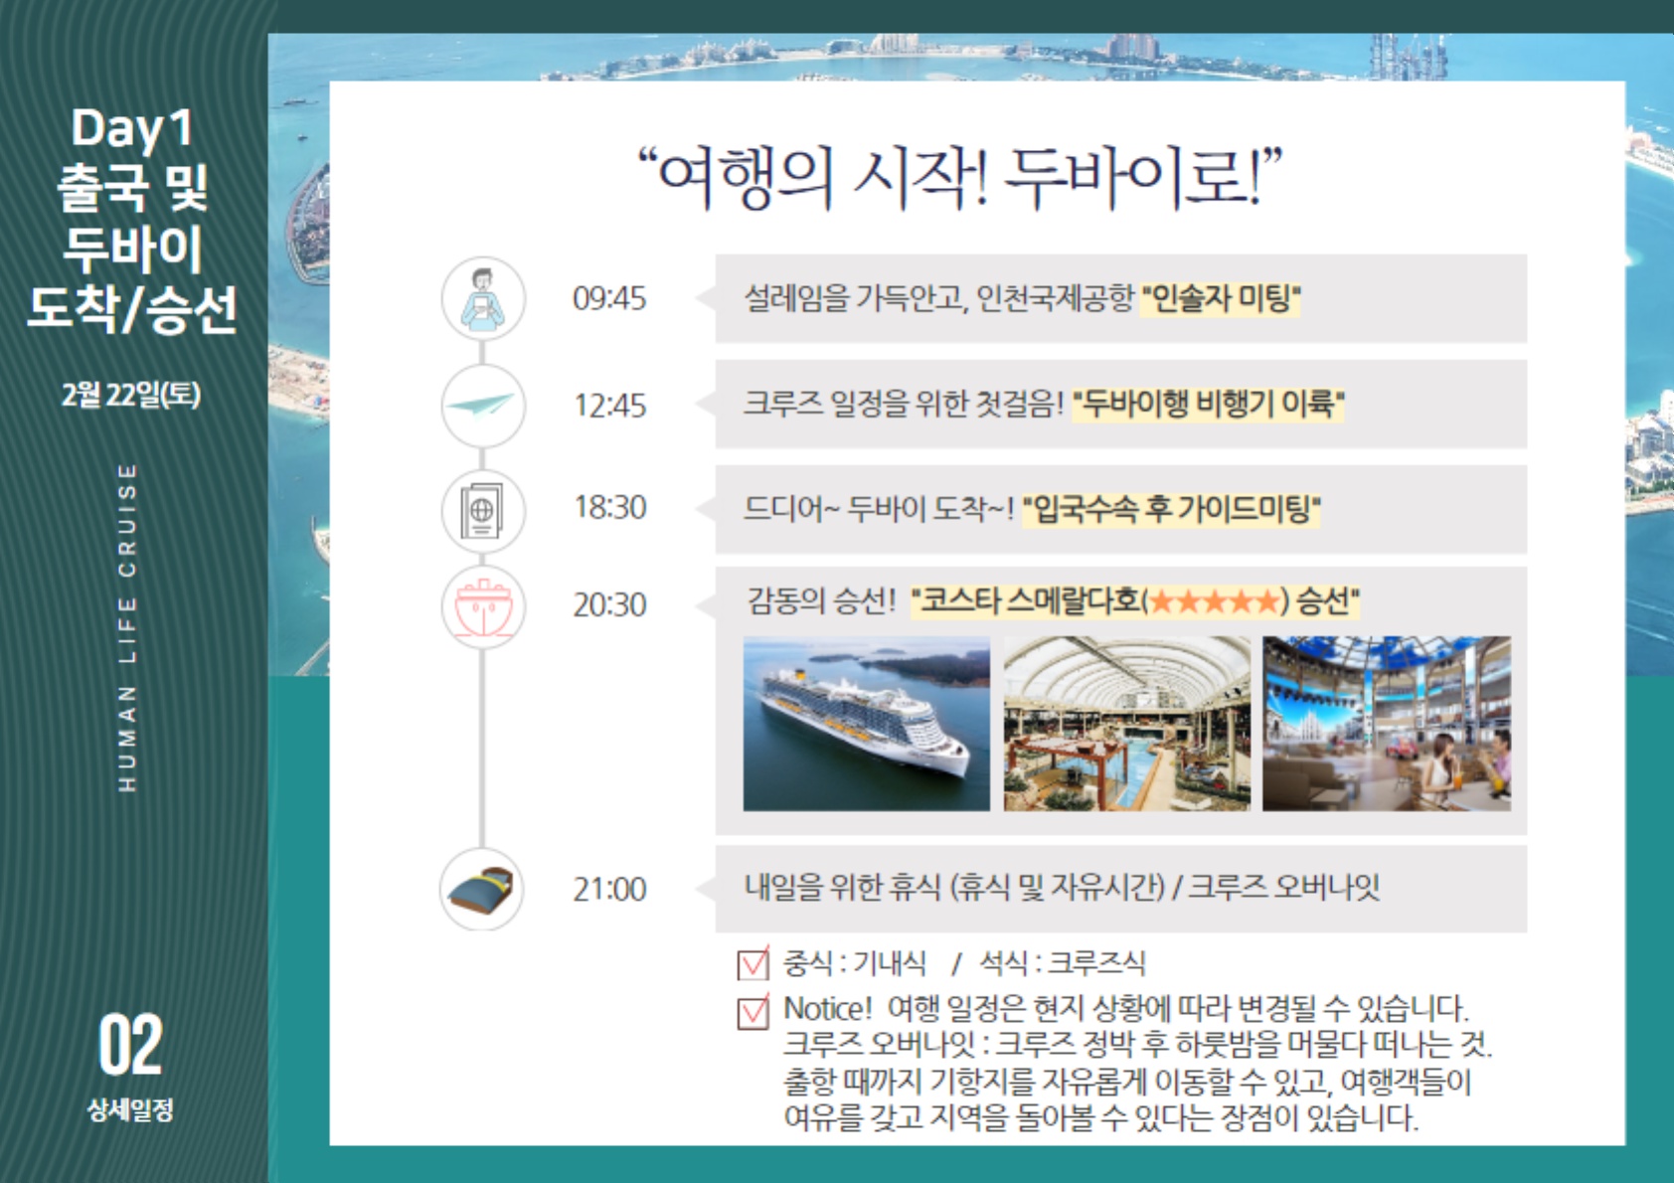Click the checkmark box beside 중식 : 기내식
The height and width of the screenshot is (1183, 1674).
pyautogui.click(x=753, y=962)
